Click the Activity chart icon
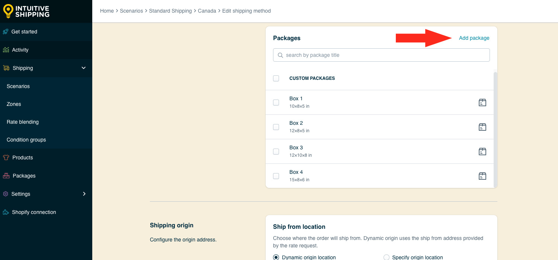 [x=6, y=50]
